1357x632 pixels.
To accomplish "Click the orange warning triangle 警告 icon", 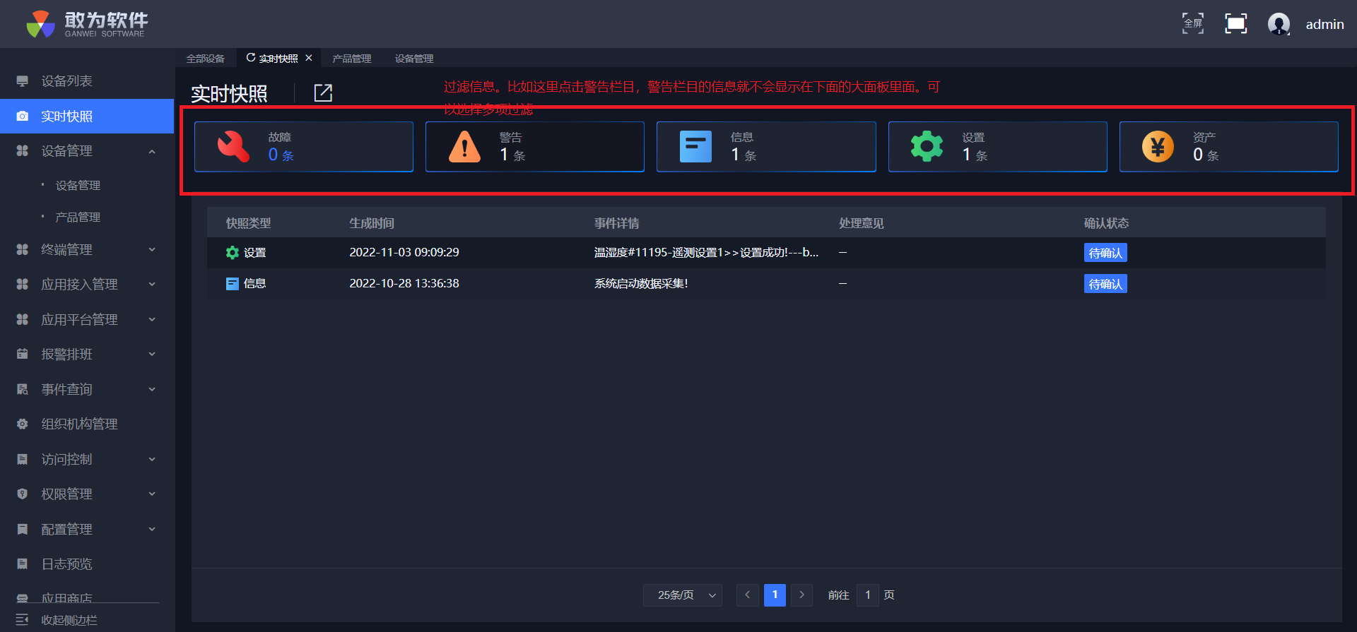I will click(x=464, y=147).
